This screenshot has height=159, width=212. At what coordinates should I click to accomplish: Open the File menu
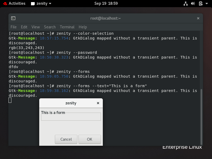(14, 27)
